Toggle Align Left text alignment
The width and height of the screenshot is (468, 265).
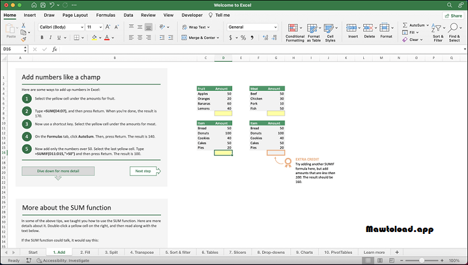131,37
